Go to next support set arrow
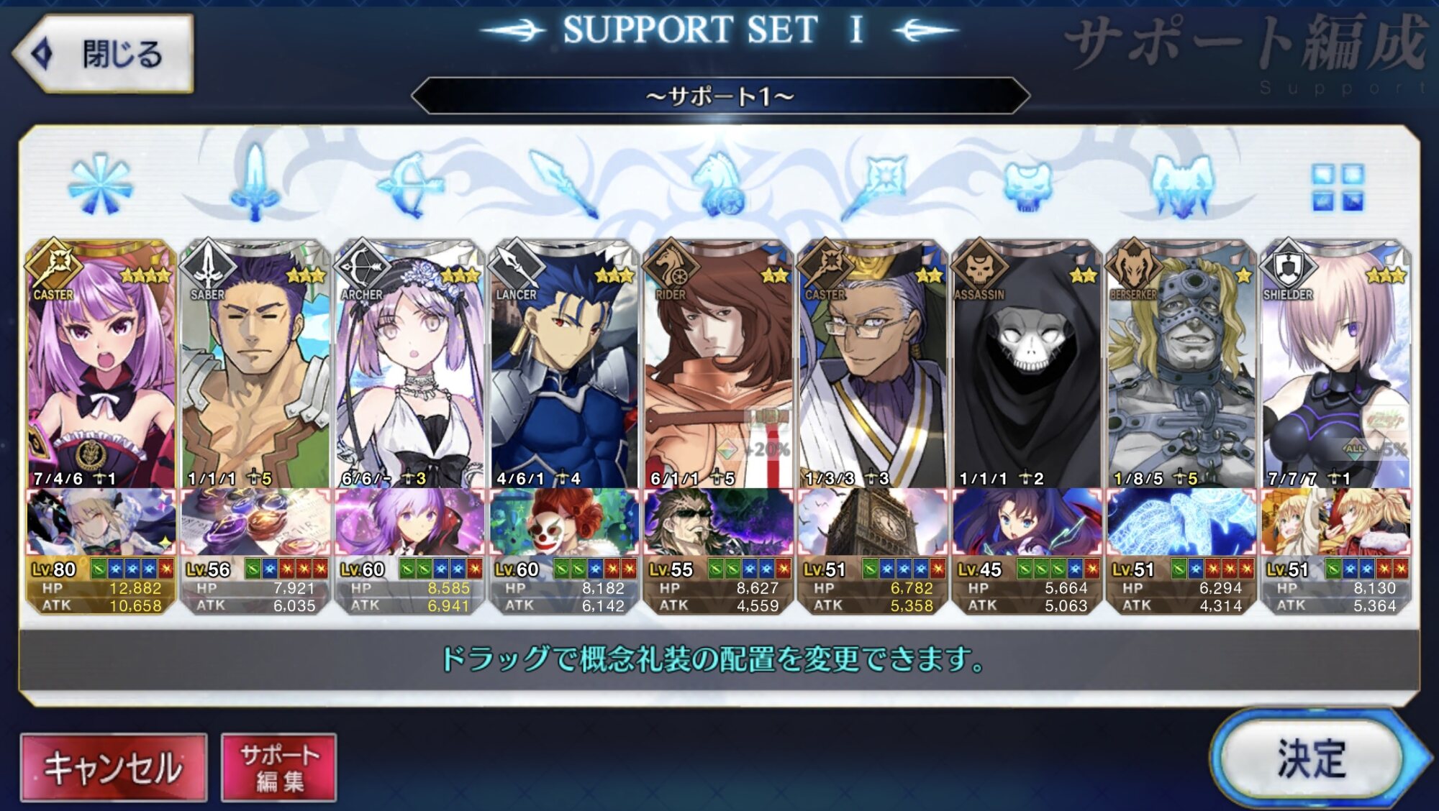 point(925,30)
